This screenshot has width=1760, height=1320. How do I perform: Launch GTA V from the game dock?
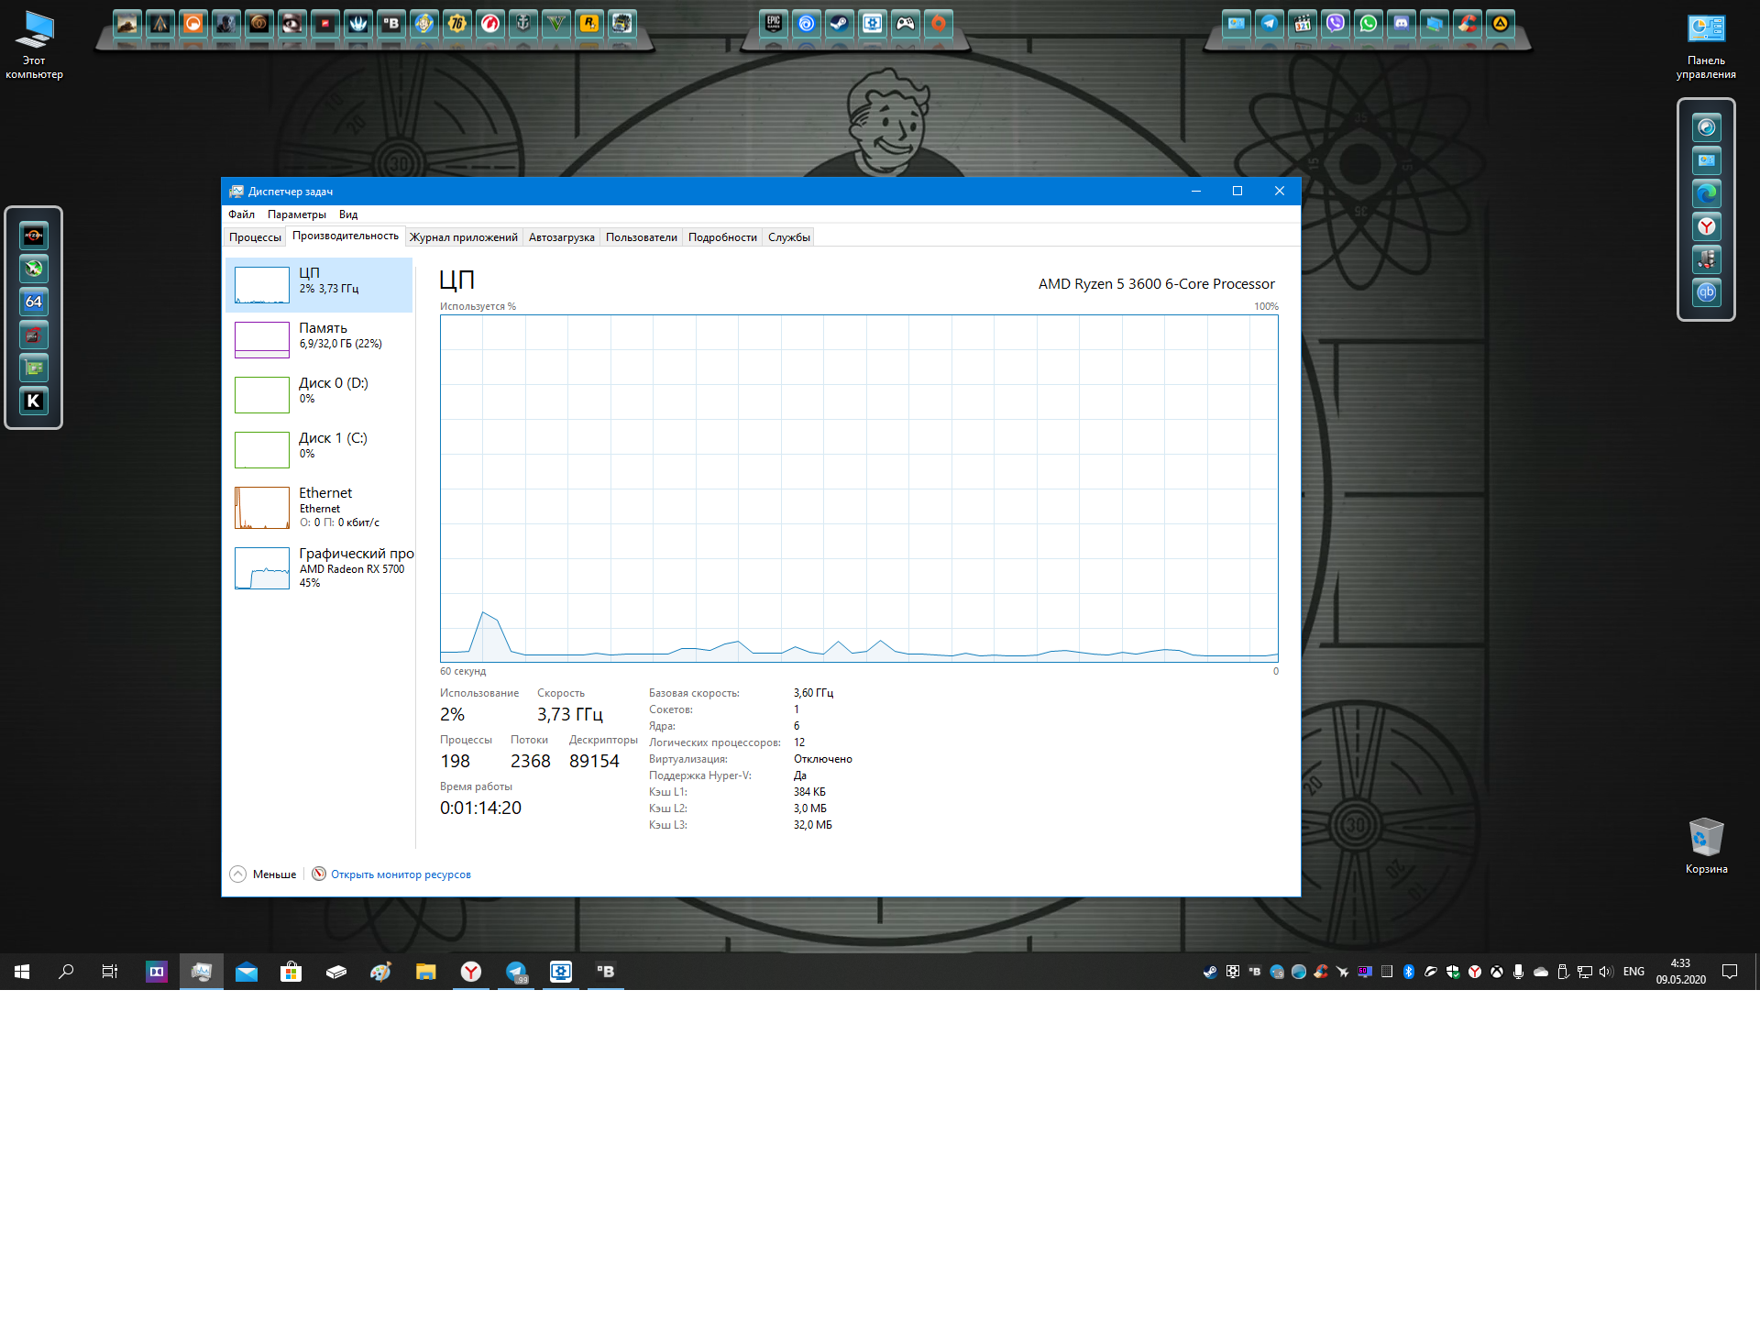[556, 23]
